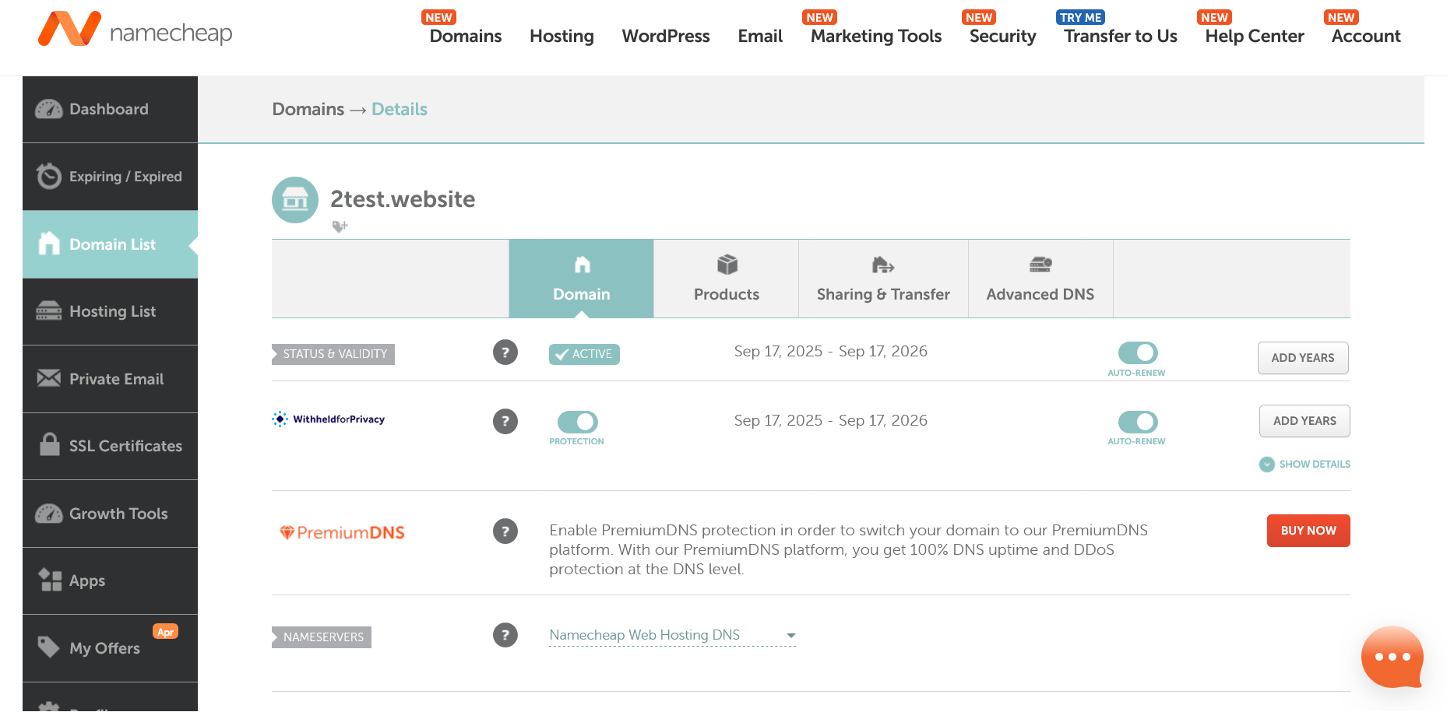The width and height of the screenshot is (1447, 712).
Task: Click the SSL Certificates padlock icon
Action: [50, 444]
